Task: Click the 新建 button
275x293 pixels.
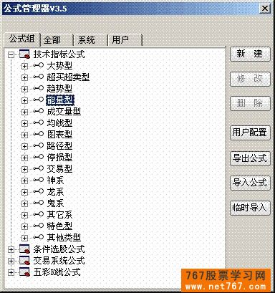Action: point(250,54)
